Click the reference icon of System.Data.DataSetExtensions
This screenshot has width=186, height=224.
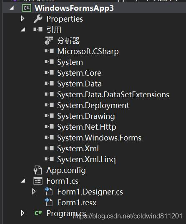49,94
